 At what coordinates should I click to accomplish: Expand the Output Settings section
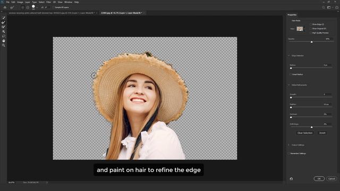click(289, 145)
